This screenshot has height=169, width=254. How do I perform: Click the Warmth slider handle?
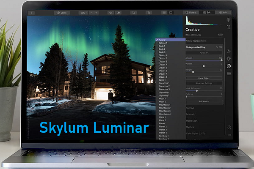pyautogui.click(x=204, y=66)
